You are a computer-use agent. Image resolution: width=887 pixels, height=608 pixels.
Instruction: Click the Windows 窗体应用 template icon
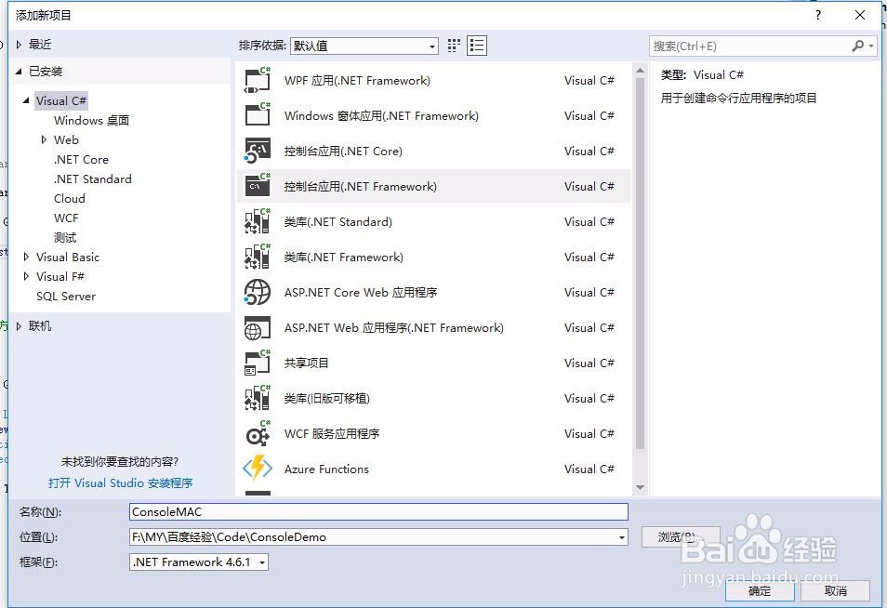click(x=258, y=115)
